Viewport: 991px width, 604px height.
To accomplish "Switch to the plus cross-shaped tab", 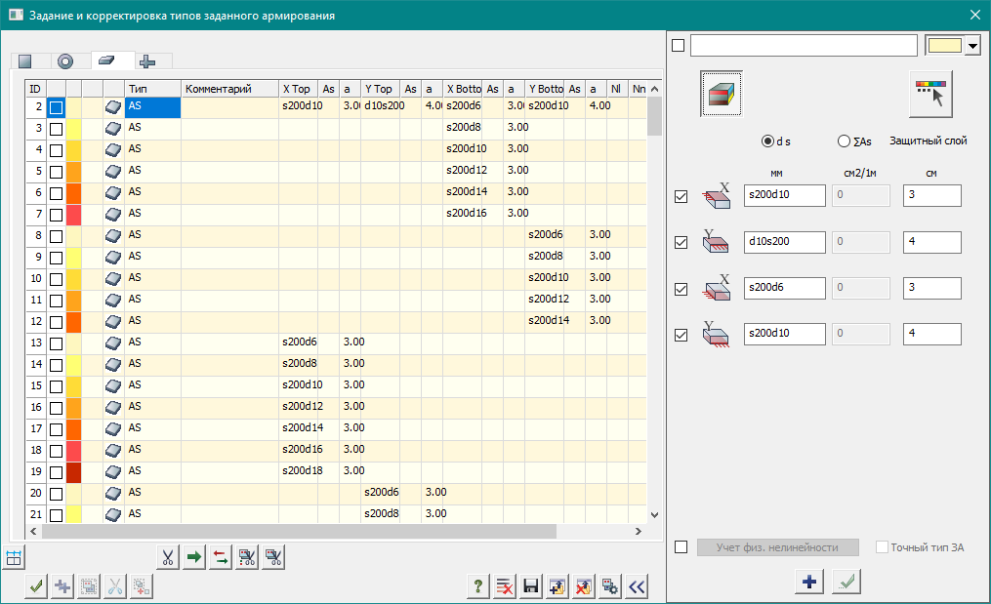I will pos(146,61).
